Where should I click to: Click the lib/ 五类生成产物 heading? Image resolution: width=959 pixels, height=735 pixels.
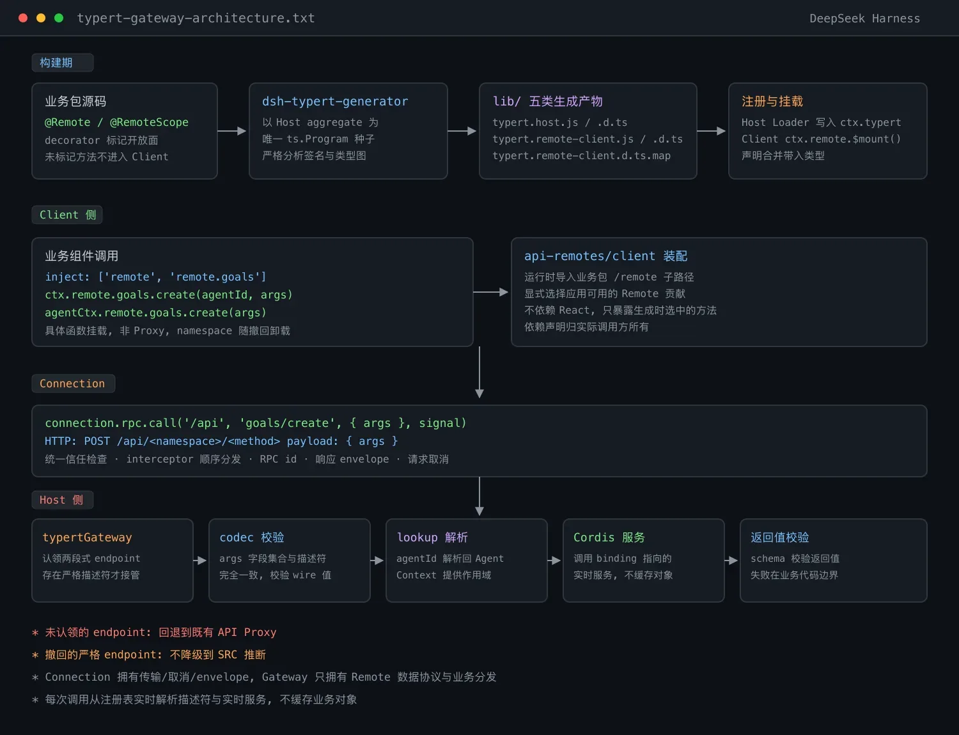click(547, 102)
